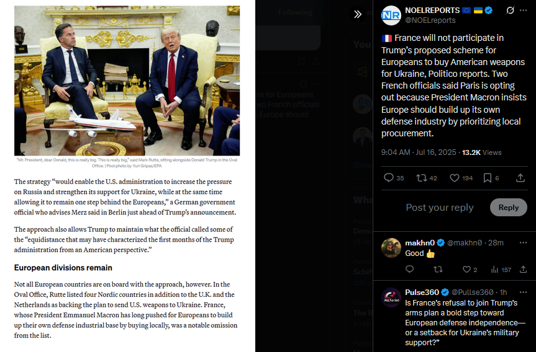The height and width of the screenshot is (352, 536).
Task: Like the NOELREPORTS post with 194 likes
Action: click(x=461, y=178)
